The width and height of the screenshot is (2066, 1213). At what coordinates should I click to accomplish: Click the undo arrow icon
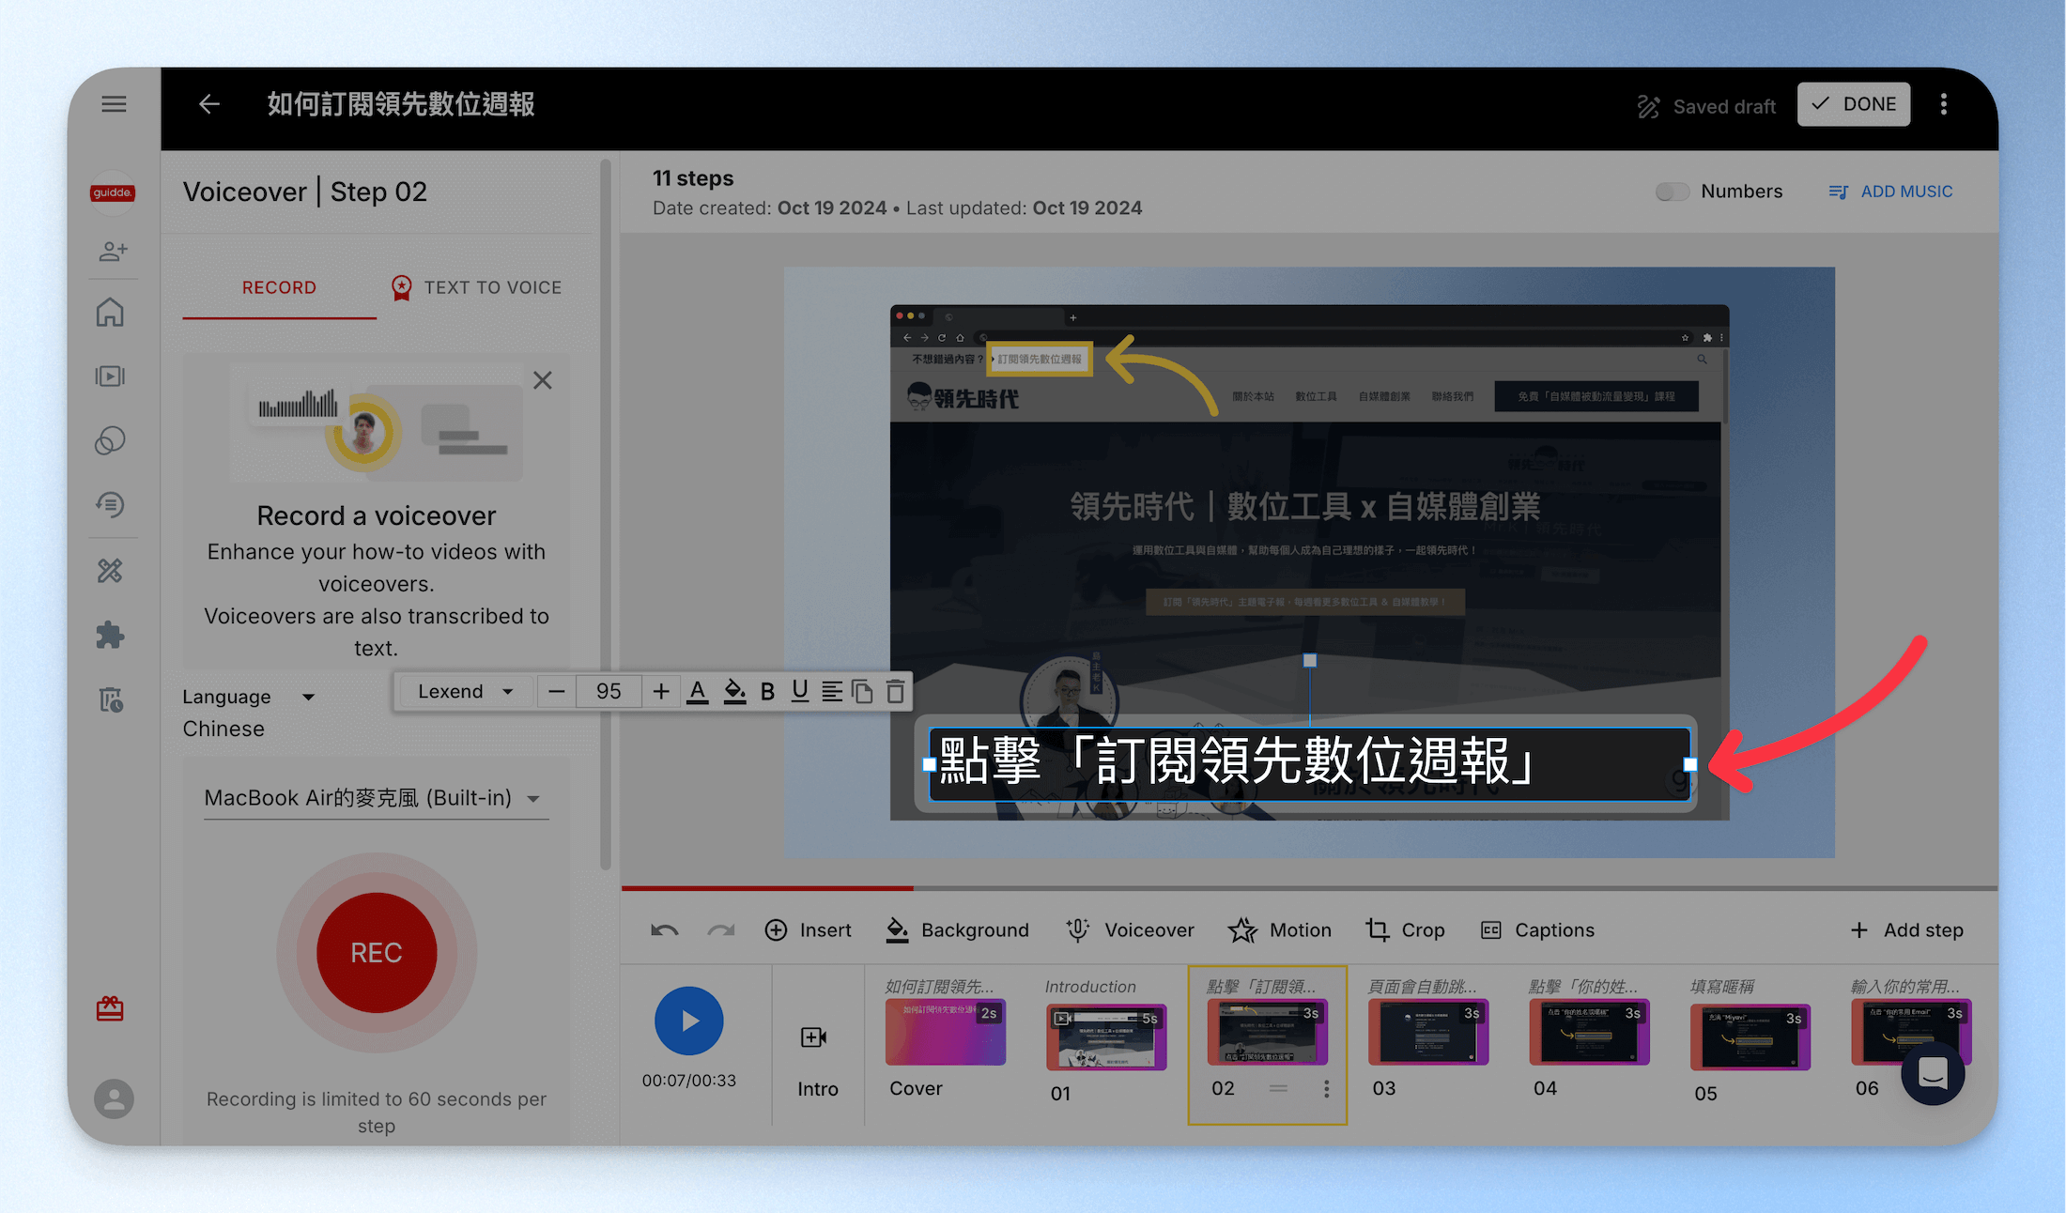664,930
